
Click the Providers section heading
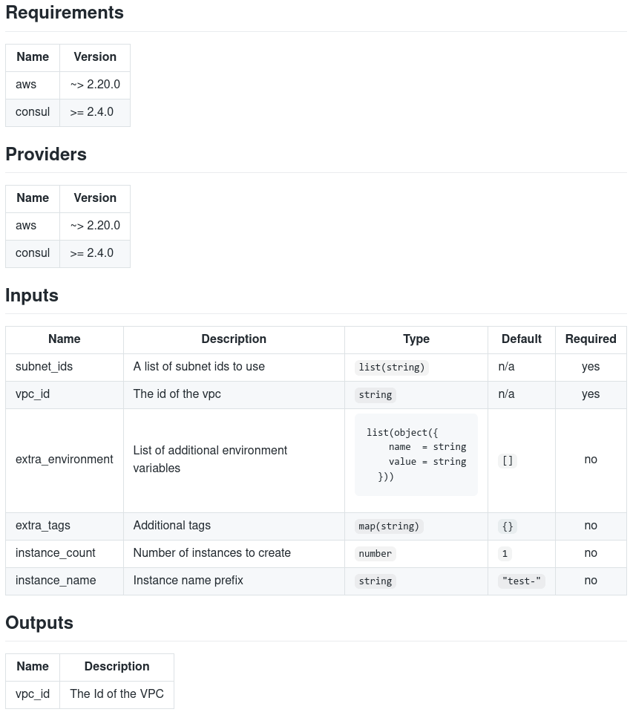coord(45,154)
